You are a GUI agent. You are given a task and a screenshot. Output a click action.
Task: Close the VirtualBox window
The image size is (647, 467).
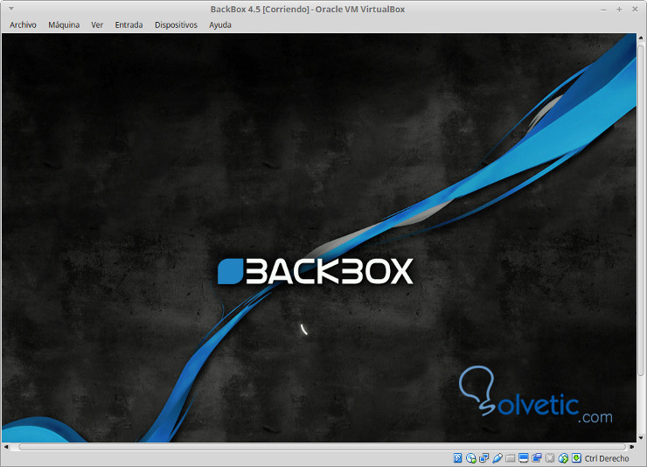point(635,9)
